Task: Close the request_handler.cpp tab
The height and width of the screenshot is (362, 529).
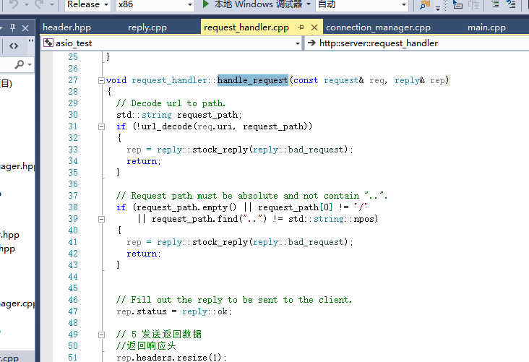Action: [314, 27]
